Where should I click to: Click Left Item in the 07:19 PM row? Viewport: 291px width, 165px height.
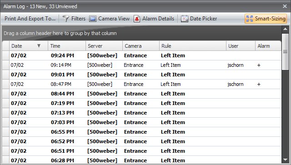173,103
